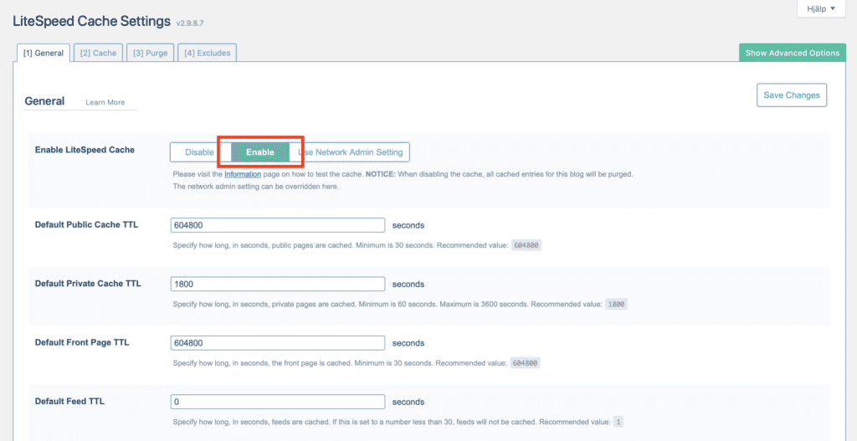This screenshot has height=441, width=857.
Task: Click the Default Private Cache TTL field
Action: 277,284
